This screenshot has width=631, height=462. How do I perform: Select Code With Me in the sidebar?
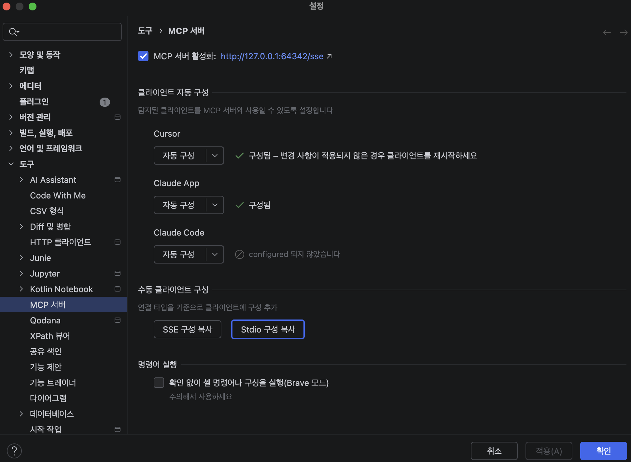tap(58, 195)
